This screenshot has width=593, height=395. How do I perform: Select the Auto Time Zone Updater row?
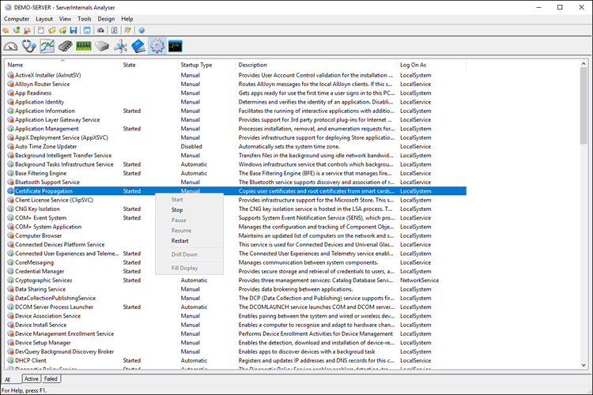pyautogui.click(x=236, y=147)
